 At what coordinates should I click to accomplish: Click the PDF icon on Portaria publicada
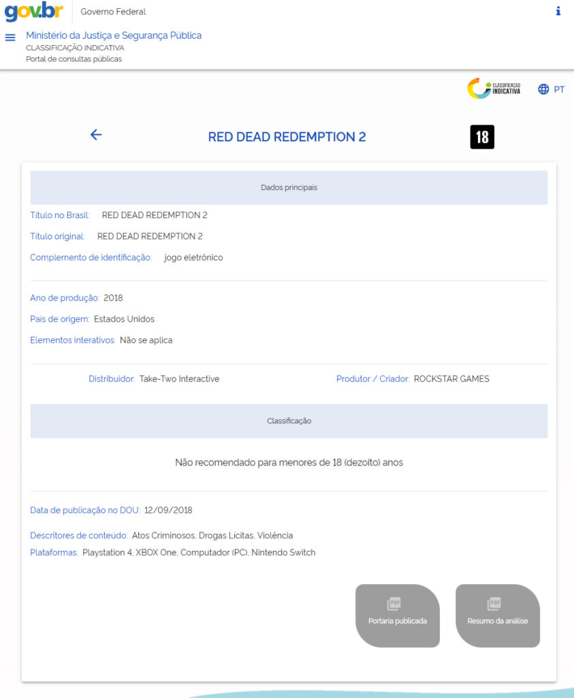tap(394, 603)
